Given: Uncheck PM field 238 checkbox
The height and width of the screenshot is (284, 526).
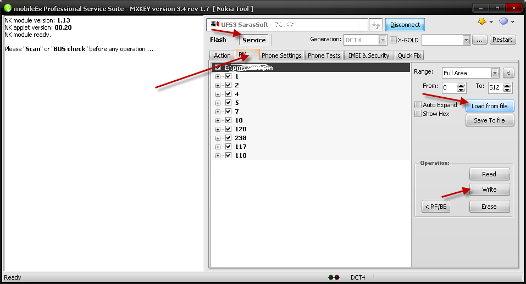Looking at the screenshot, I should (x=229, y=138).
